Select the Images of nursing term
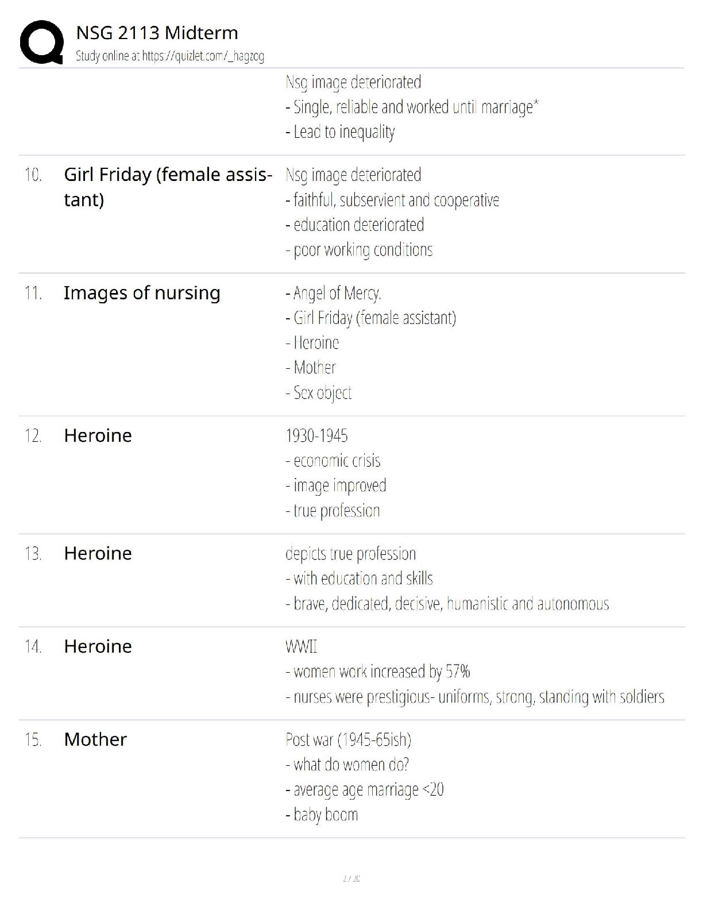The width and height of the screenshot is (703, 910). [x=142, y=292]
